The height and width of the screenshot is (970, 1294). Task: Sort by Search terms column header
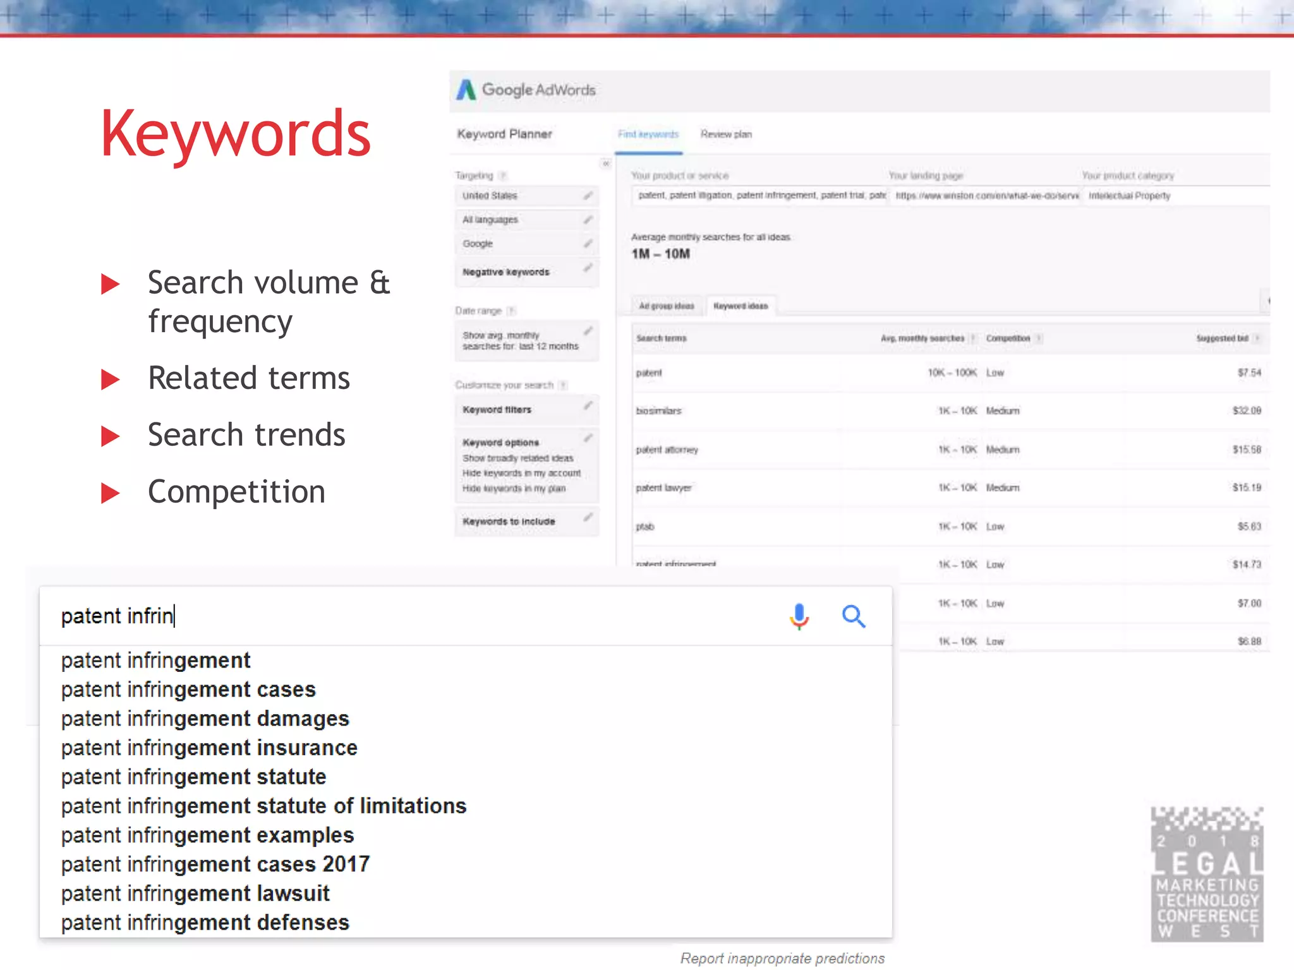click(661, 338)
